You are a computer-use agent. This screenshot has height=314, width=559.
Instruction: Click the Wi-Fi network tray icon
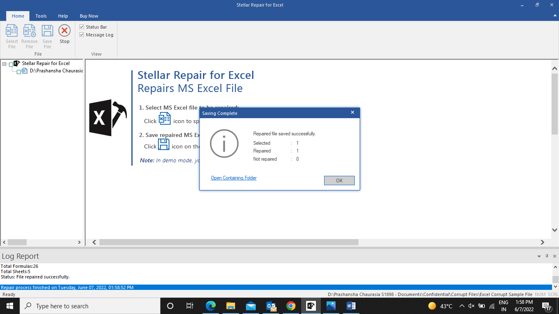pyautogui.click(x=492, y=306)
